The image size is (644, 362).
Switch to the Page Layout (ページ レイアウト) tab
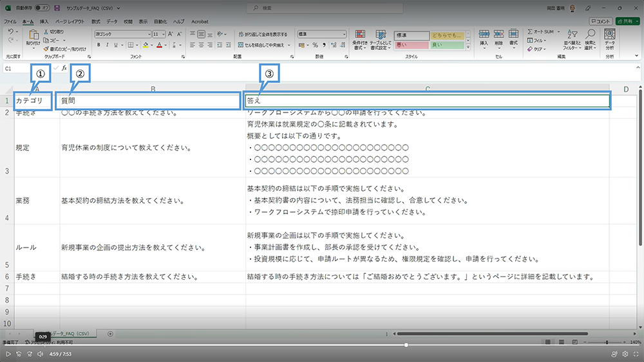70,21
